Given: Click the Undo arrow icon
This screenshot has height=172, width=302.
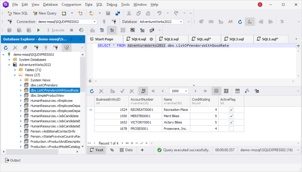Looking at the screenshot, I should coord(159,13).
